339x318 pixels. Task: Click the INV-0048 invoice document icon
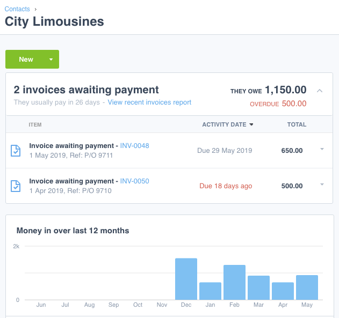click(16, 151)
